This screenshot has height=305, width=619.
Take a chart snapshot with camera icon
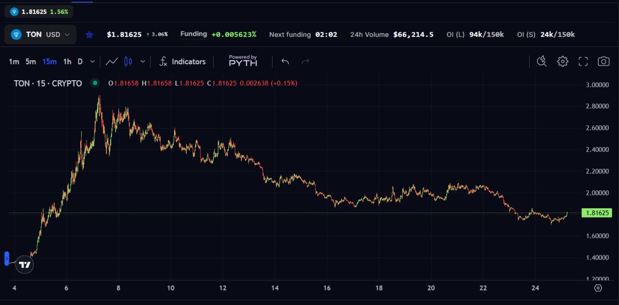[x=604, y=61]
